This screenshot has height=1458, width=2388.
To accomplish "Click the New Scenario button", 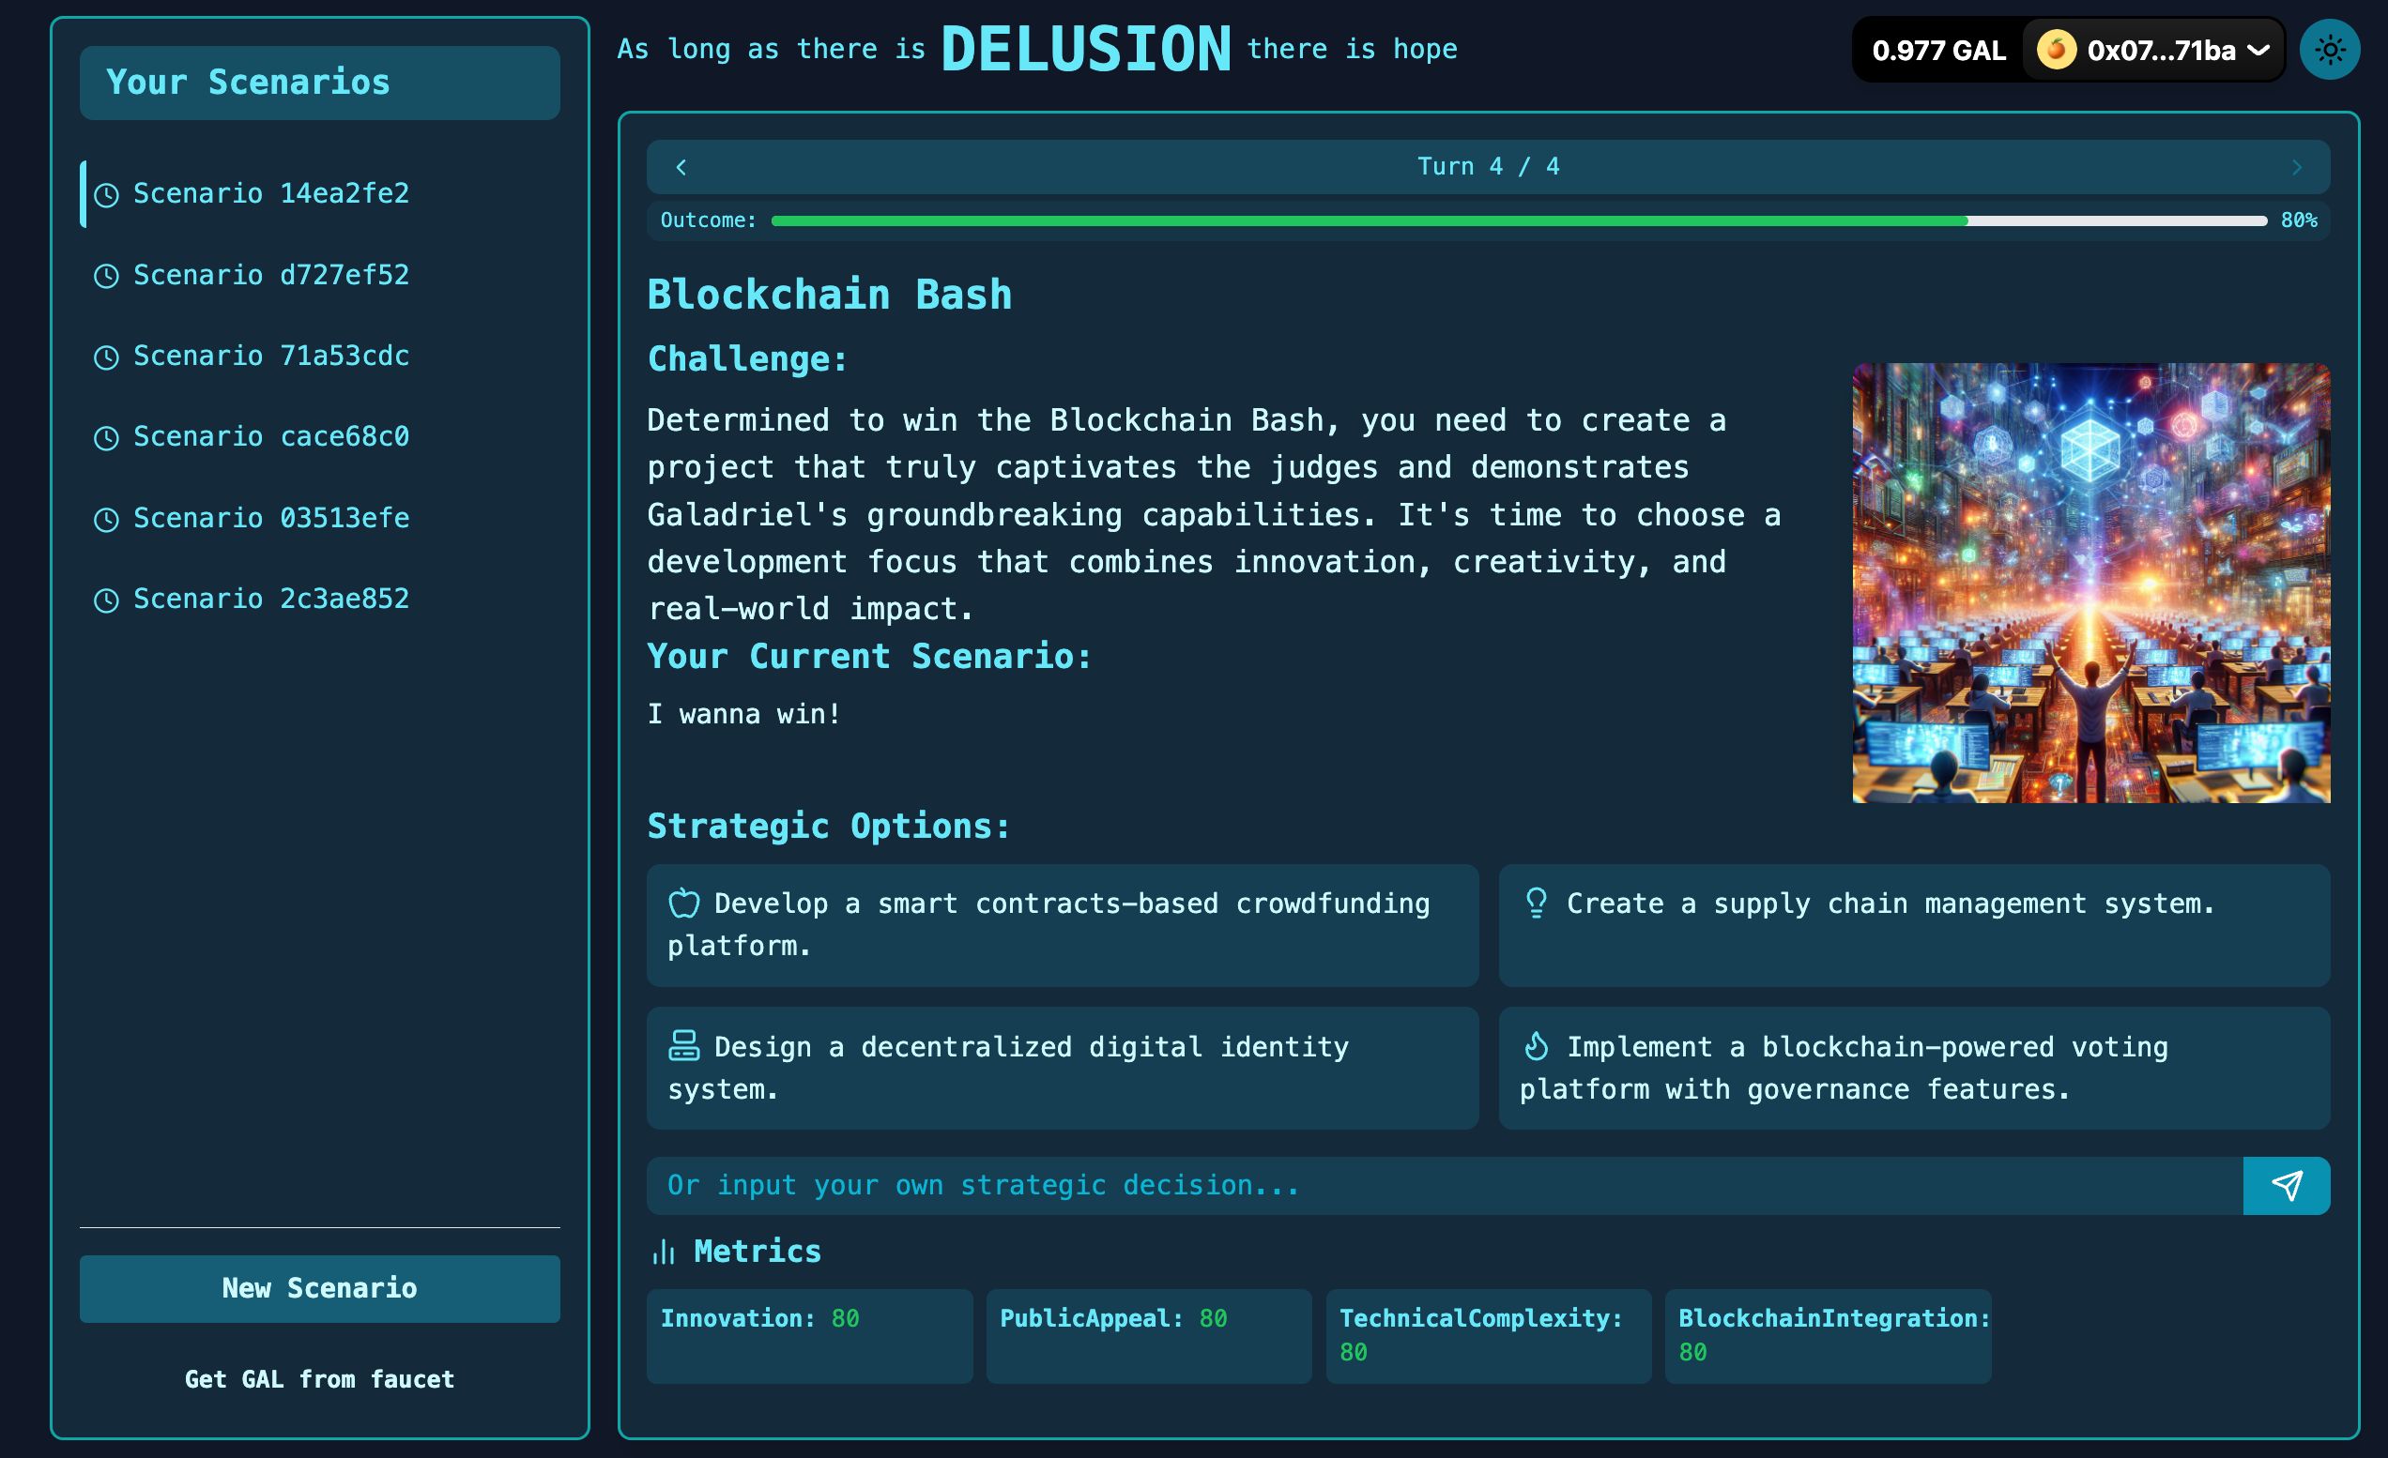I will pos(319,1287).
